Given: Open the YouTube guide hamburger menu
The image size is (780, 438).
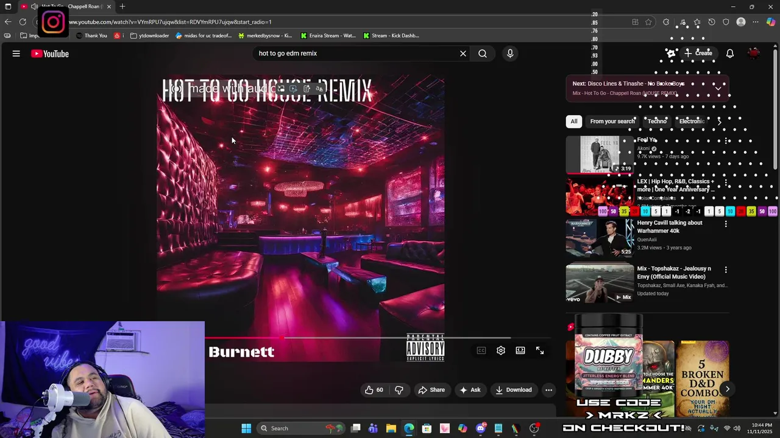Looking at the screenshot, I should [x=16, y=54].
